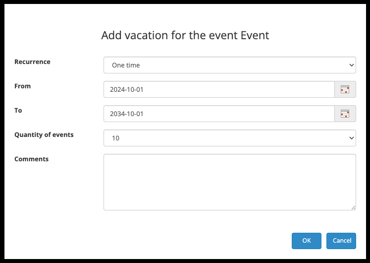Click the Recurrence field label
Viewport: 370px width, 263px height.
(32, 62)
